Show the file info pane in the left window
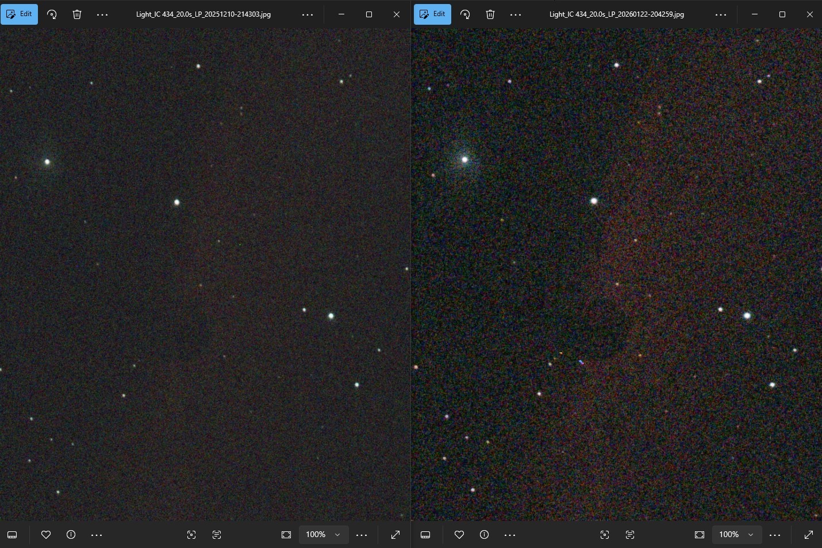 pyautogui.click(x=71, y=535)
